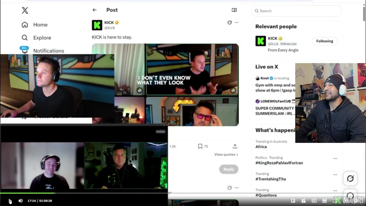Viewport: 366px width, 206px height.
Task: Click the play button in video player
Action: [10, 201]
